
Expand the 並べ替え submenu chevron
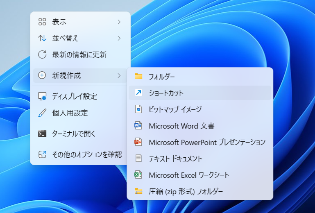(119, 38)
